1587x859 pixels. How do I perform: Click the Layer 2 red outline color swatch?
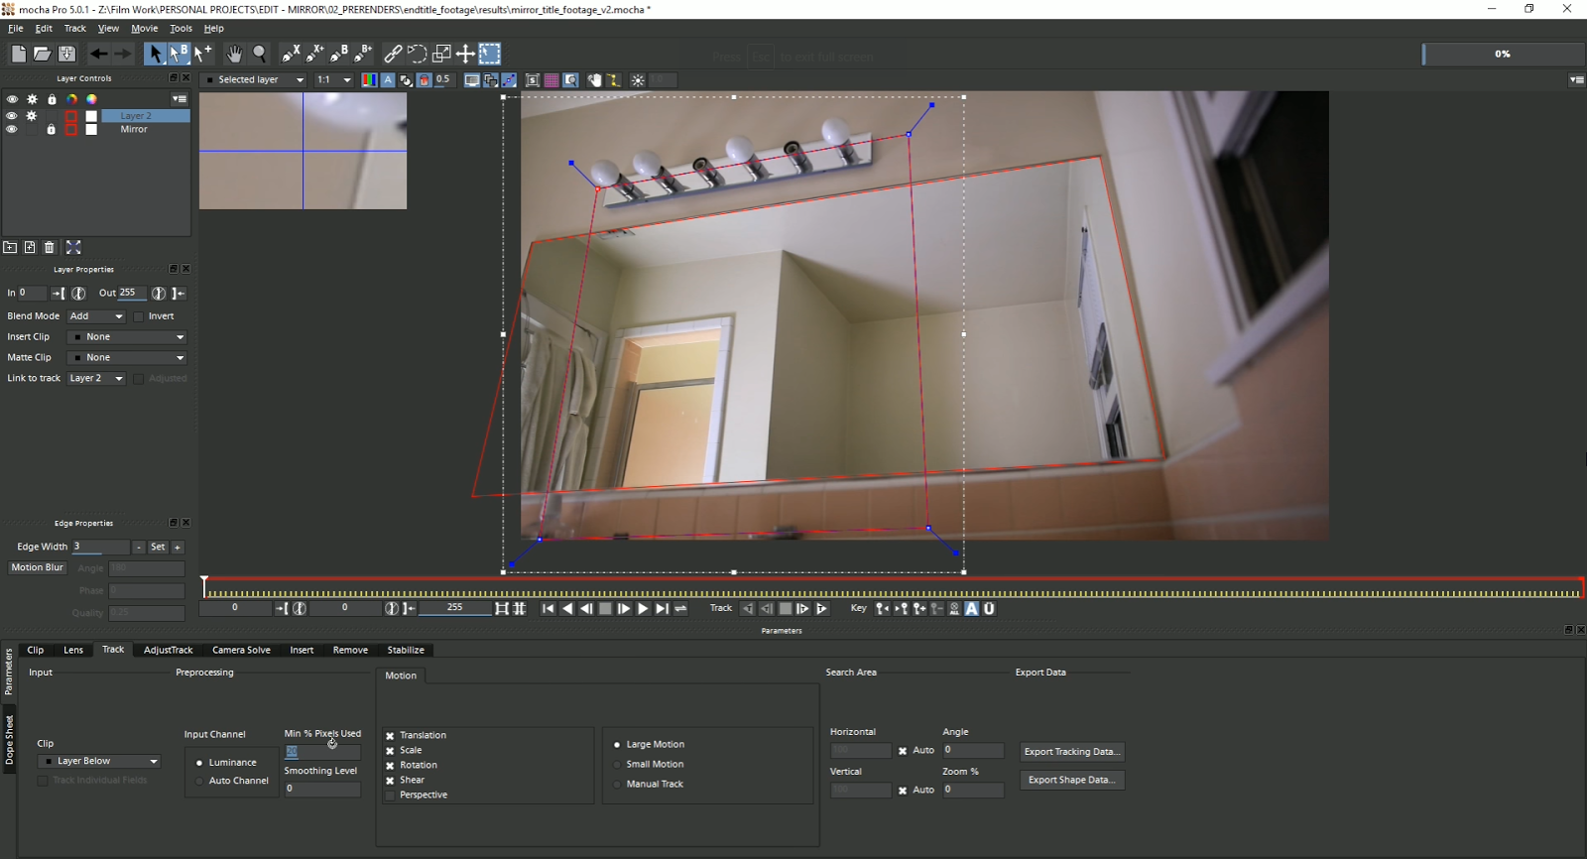(71, 116)
